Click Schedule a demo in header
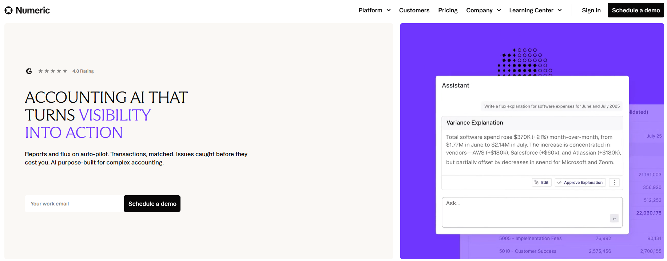This screenshot has height=261, width=667. tap(636, 10)
